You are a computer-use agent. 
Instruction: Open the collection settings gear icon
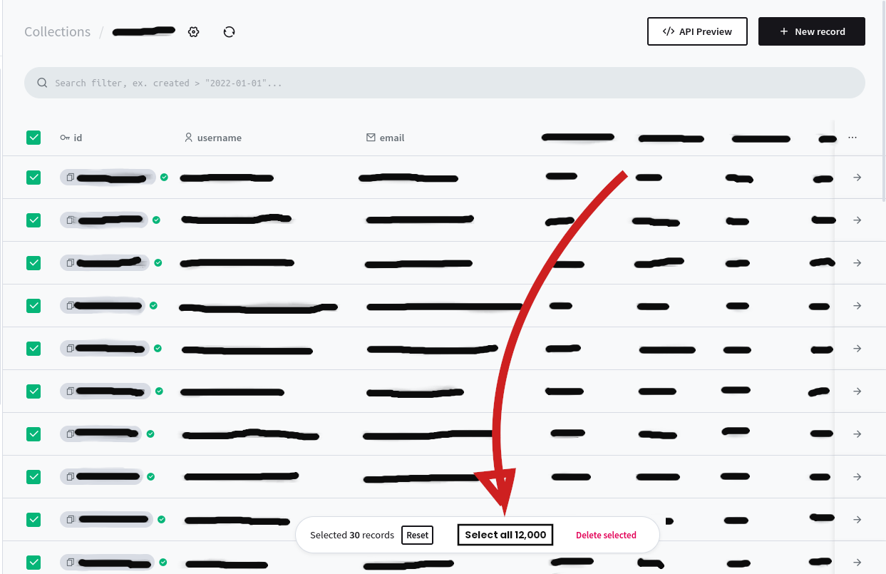193,31
